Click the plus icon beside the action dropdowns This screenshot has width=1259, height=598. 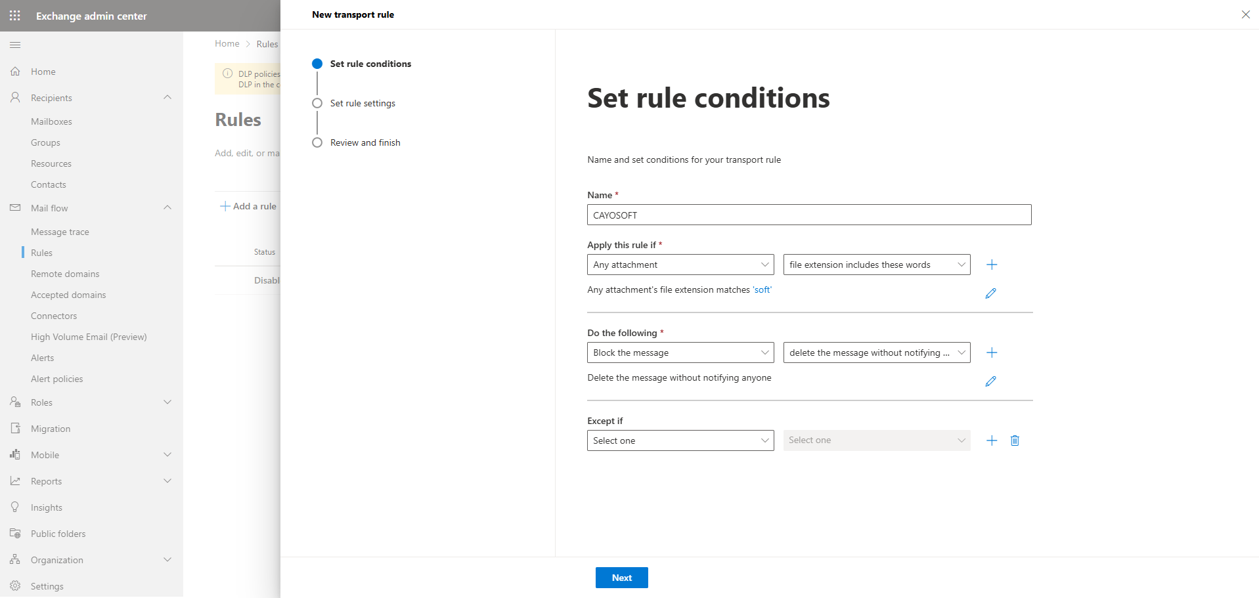[992, 352]
